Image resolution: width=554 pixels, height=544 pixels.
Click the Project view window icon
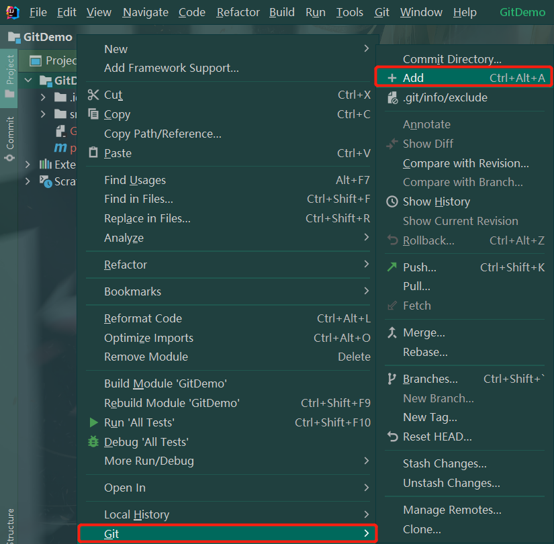click(36, 61)
